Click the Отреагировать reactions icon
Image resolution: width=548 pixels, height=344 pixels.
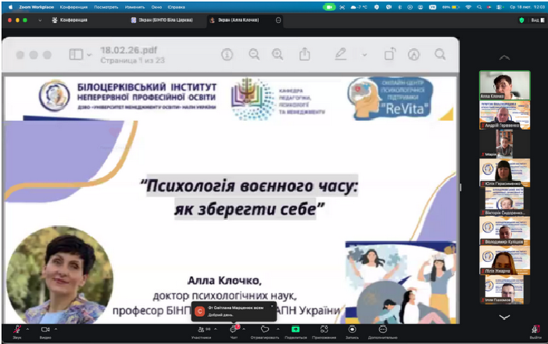click(265, 329)
